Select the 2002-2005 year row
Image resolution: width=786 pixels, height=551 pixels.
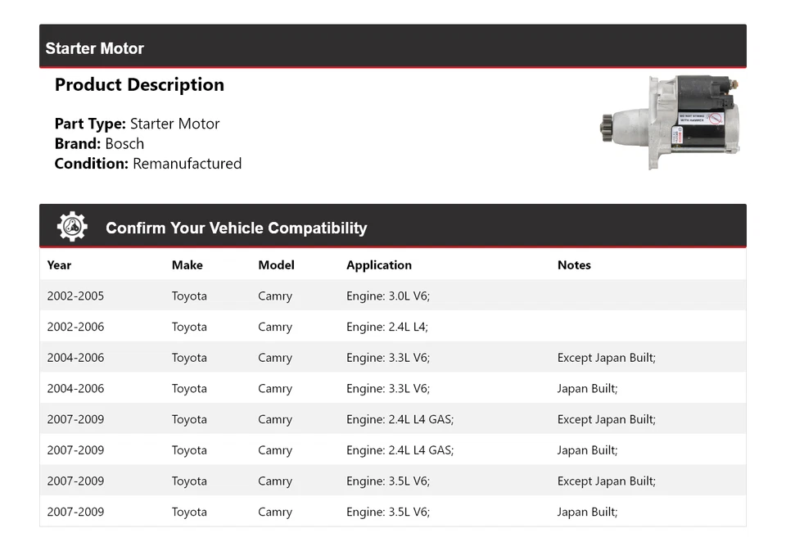[75, 296]
